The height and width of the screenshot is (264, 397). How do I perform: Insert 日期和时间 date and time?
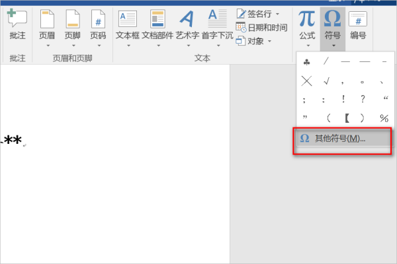[x=261, y=27]
